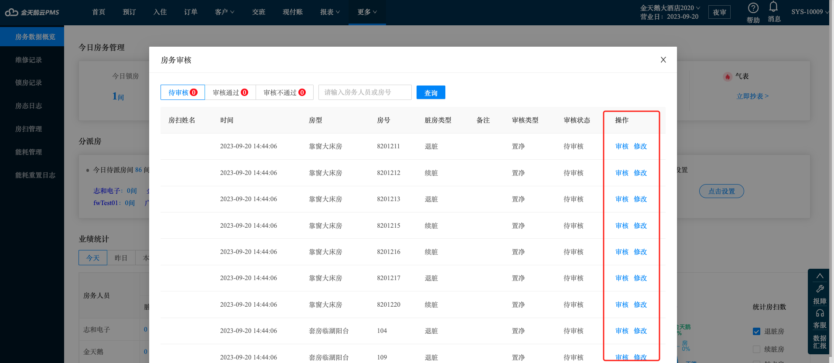Click room number 8201220 cell
This screenshot has width=834, height=363.
coord(389,305)
